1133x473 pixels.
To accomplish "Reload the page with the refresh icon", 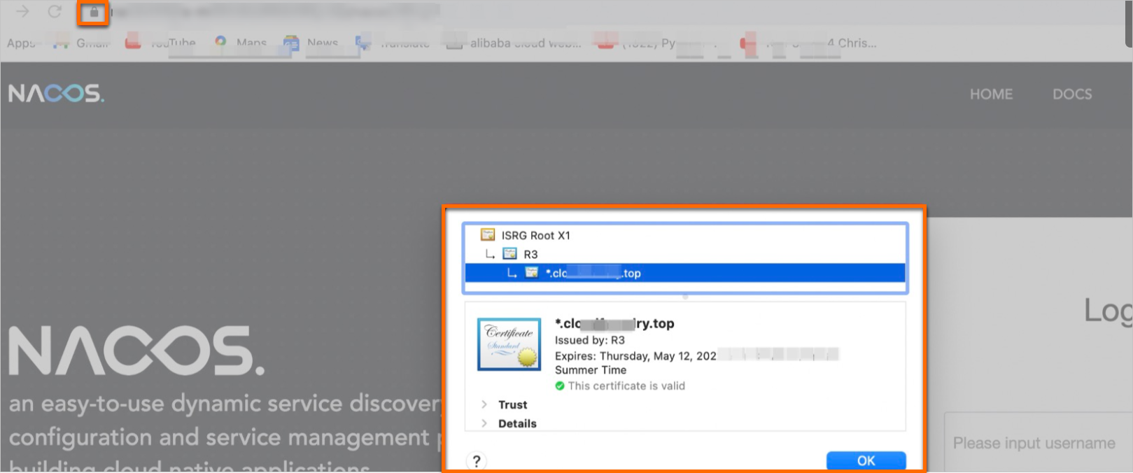I will click(x=55, y=11).
